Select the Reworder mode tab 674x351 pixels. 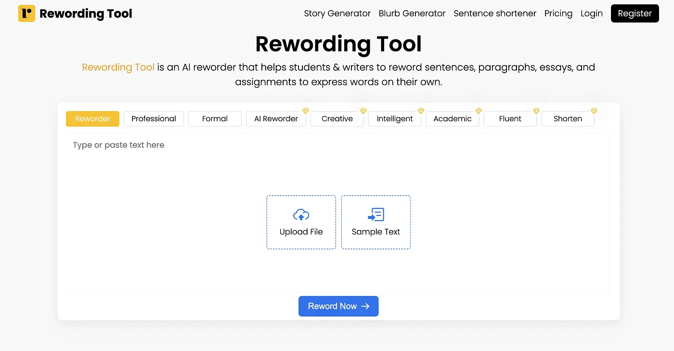click(92, 119)
